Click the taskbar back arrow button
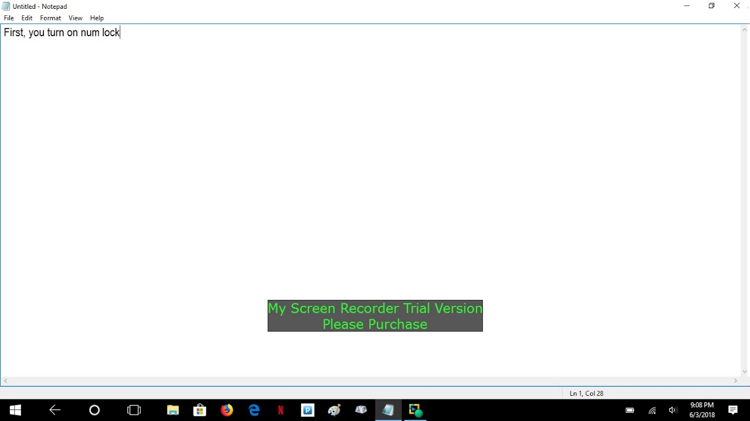Viewport: 750px width, 421px height. [55, 410]
